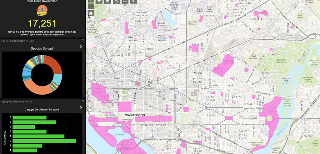Click the third map toolbar button
320x154 pixels.
(x=107, y=1)
